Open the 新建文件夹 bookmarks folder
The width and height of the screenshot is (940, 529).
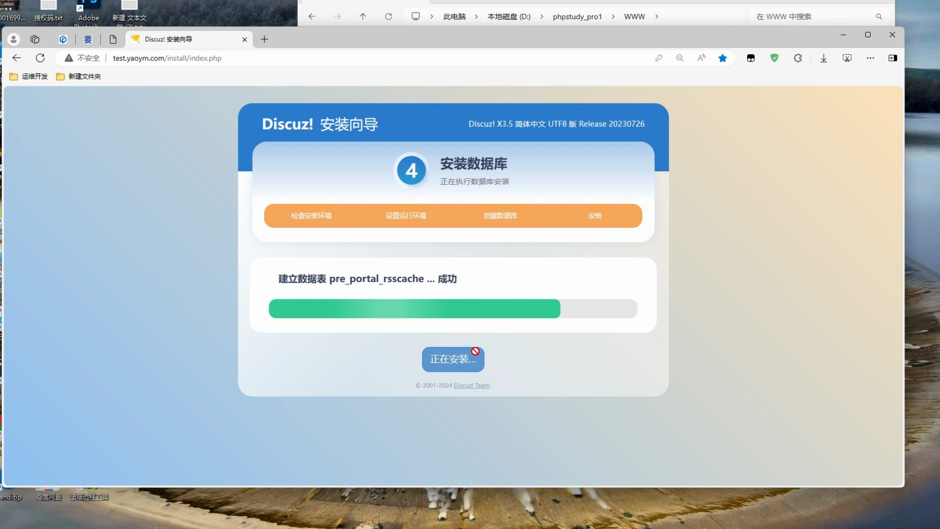click(x=78, y=76)
